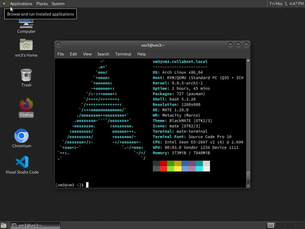305x229 pixels.
Task: Click the 'Memory: 373MiB / 7940MiB' line
Action: (181, 153)
